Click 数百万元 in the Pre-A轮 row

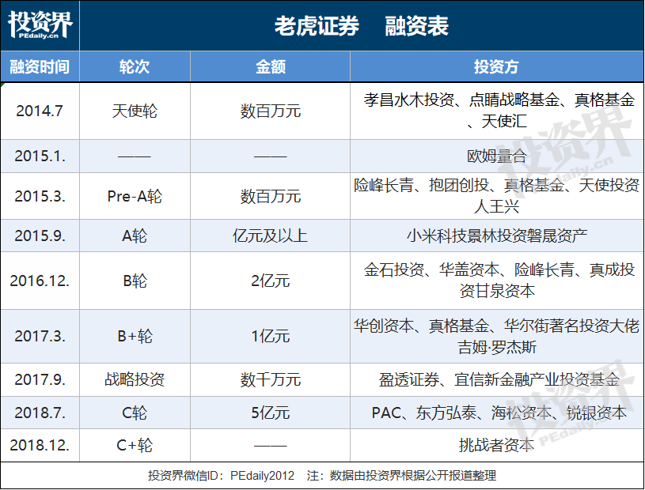point(270,196)
